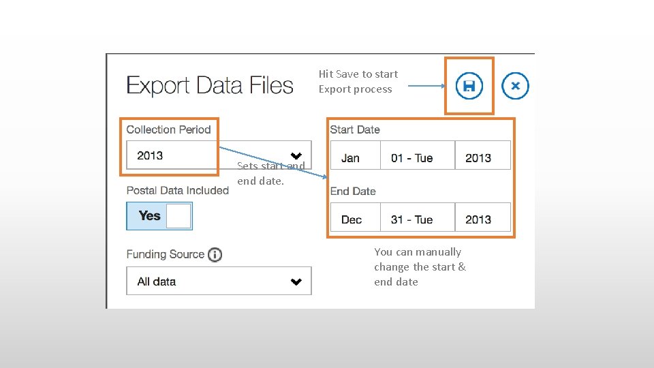This screenshot has height=368, width=654.
Task: Click the Collection Period label
Action: point(168,129)
